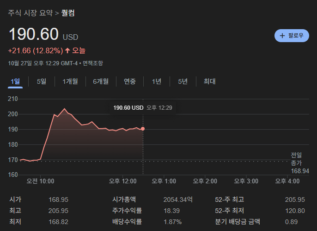
Task: Select the 최대 range tab
Action: 209,81
